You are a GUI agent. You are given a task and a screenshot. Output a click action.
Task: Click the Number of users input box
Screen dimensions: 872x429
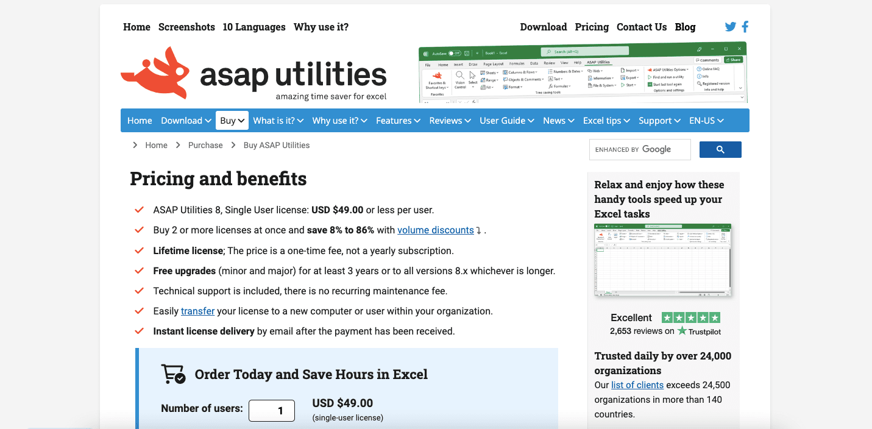(272, 411)
